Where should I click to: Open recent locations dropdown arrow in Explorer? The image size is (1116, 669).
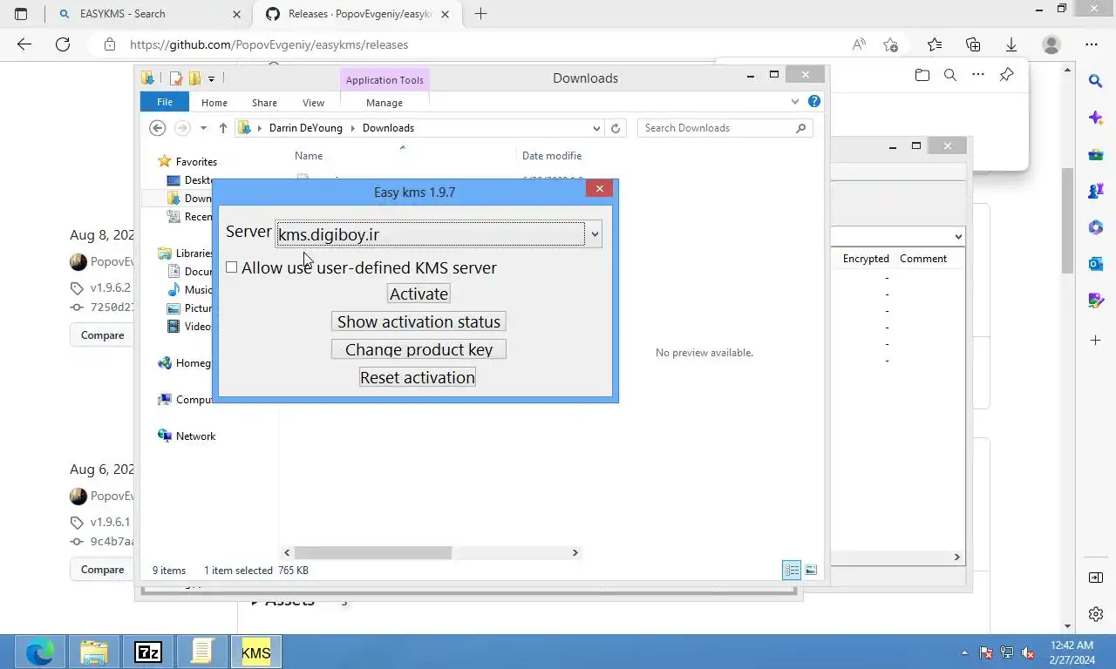pos(203,128)
